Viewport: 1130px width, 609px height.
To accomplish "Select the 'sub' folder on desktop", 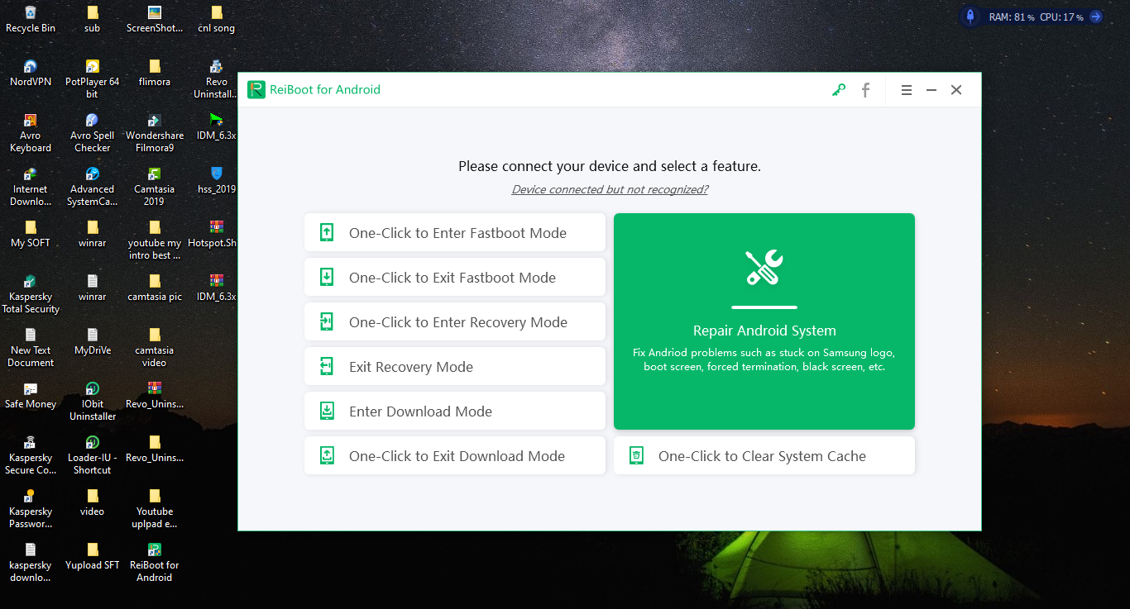I will pos(93,20).
